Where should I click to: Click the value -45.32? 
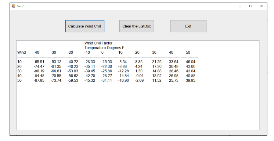coord(90,80)
